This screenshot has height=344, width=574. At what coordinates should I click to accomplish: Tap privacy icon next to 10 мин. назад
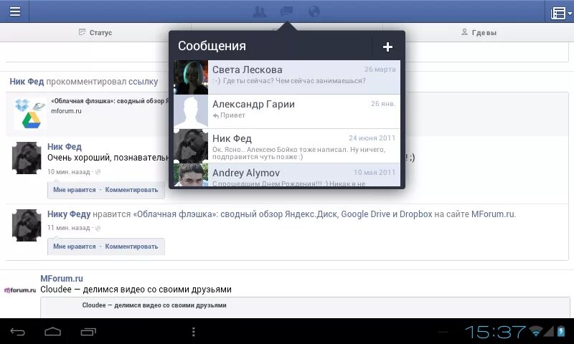(98, 172)
